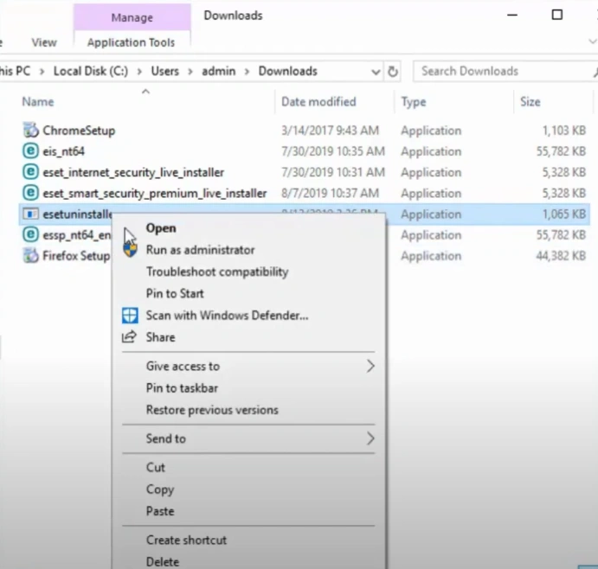Go to admin folder in breadcrumb
The image size is (598, 569).
tap(219, 71)
